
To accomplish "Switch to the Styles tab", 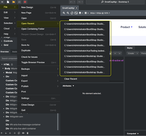I will pyautogui.click(x=130, y=48).
